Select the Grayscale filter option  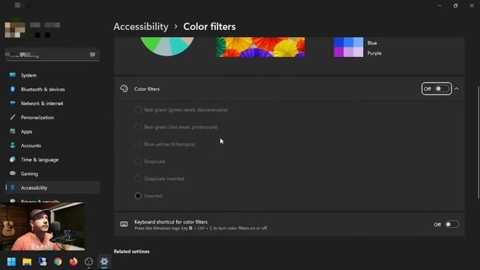pos(138,161)
